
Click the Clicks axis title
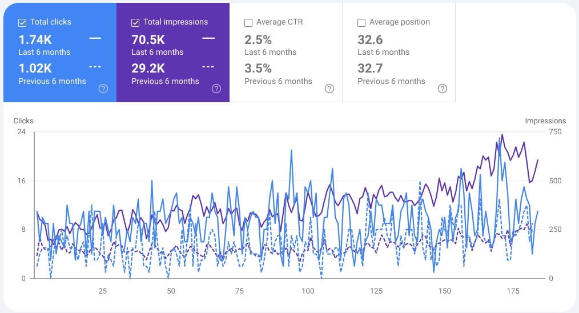click(23, 121)
